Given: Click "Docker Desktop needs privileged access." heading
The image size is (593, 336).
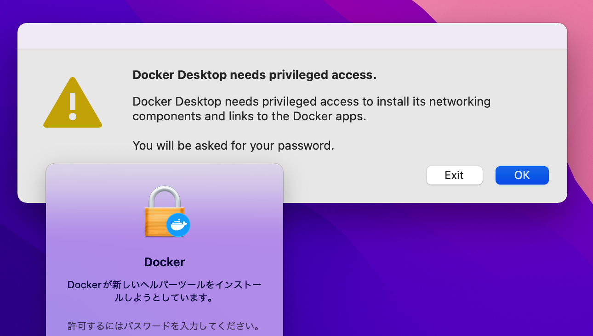Looking at the screenshot, I should tap(255, 75).
